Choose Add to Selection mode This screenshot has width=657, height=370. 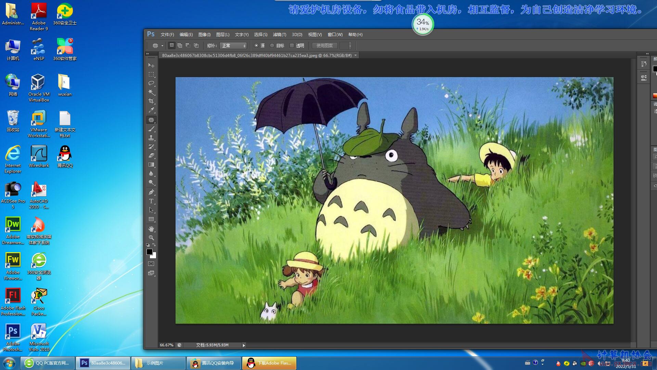coord(180,45)
